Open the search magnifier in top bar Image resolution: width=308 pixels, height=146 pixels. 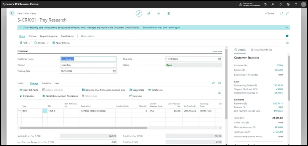[273, 4]
